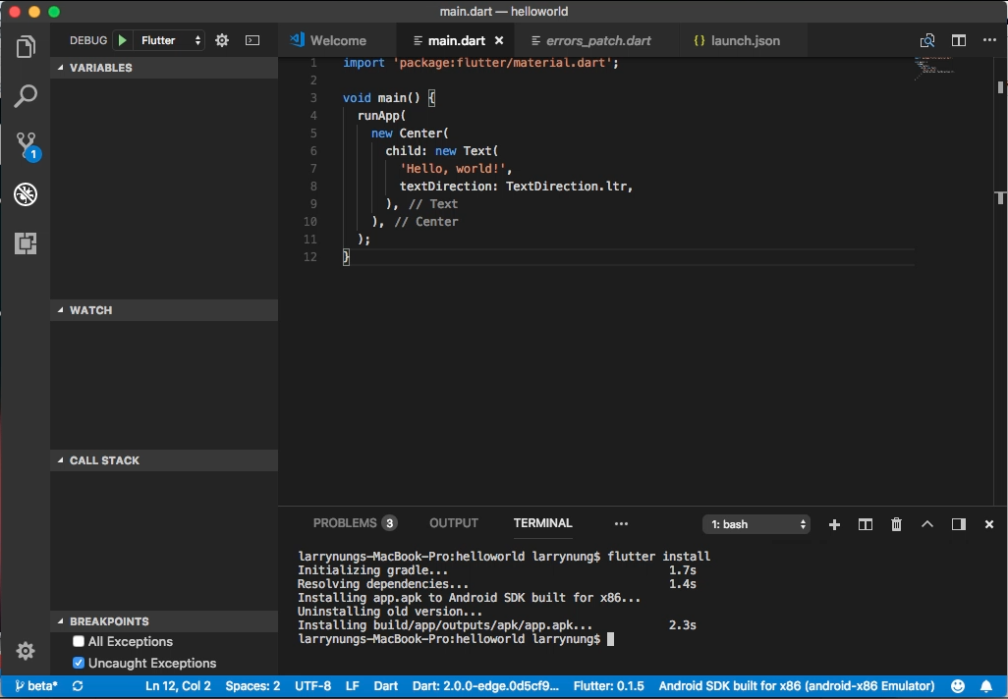This screenshot has height=699, width=1008.
Task: Click 'void main()' on line 3
Action: [x=381, y=97]
